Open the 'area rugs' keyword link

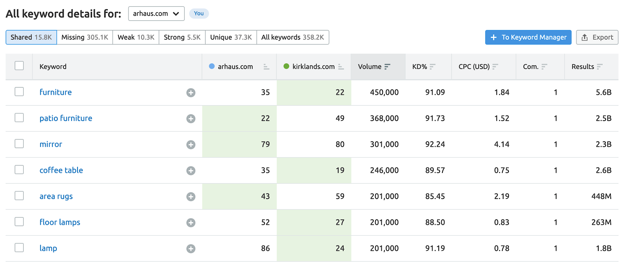pos(56,196)
